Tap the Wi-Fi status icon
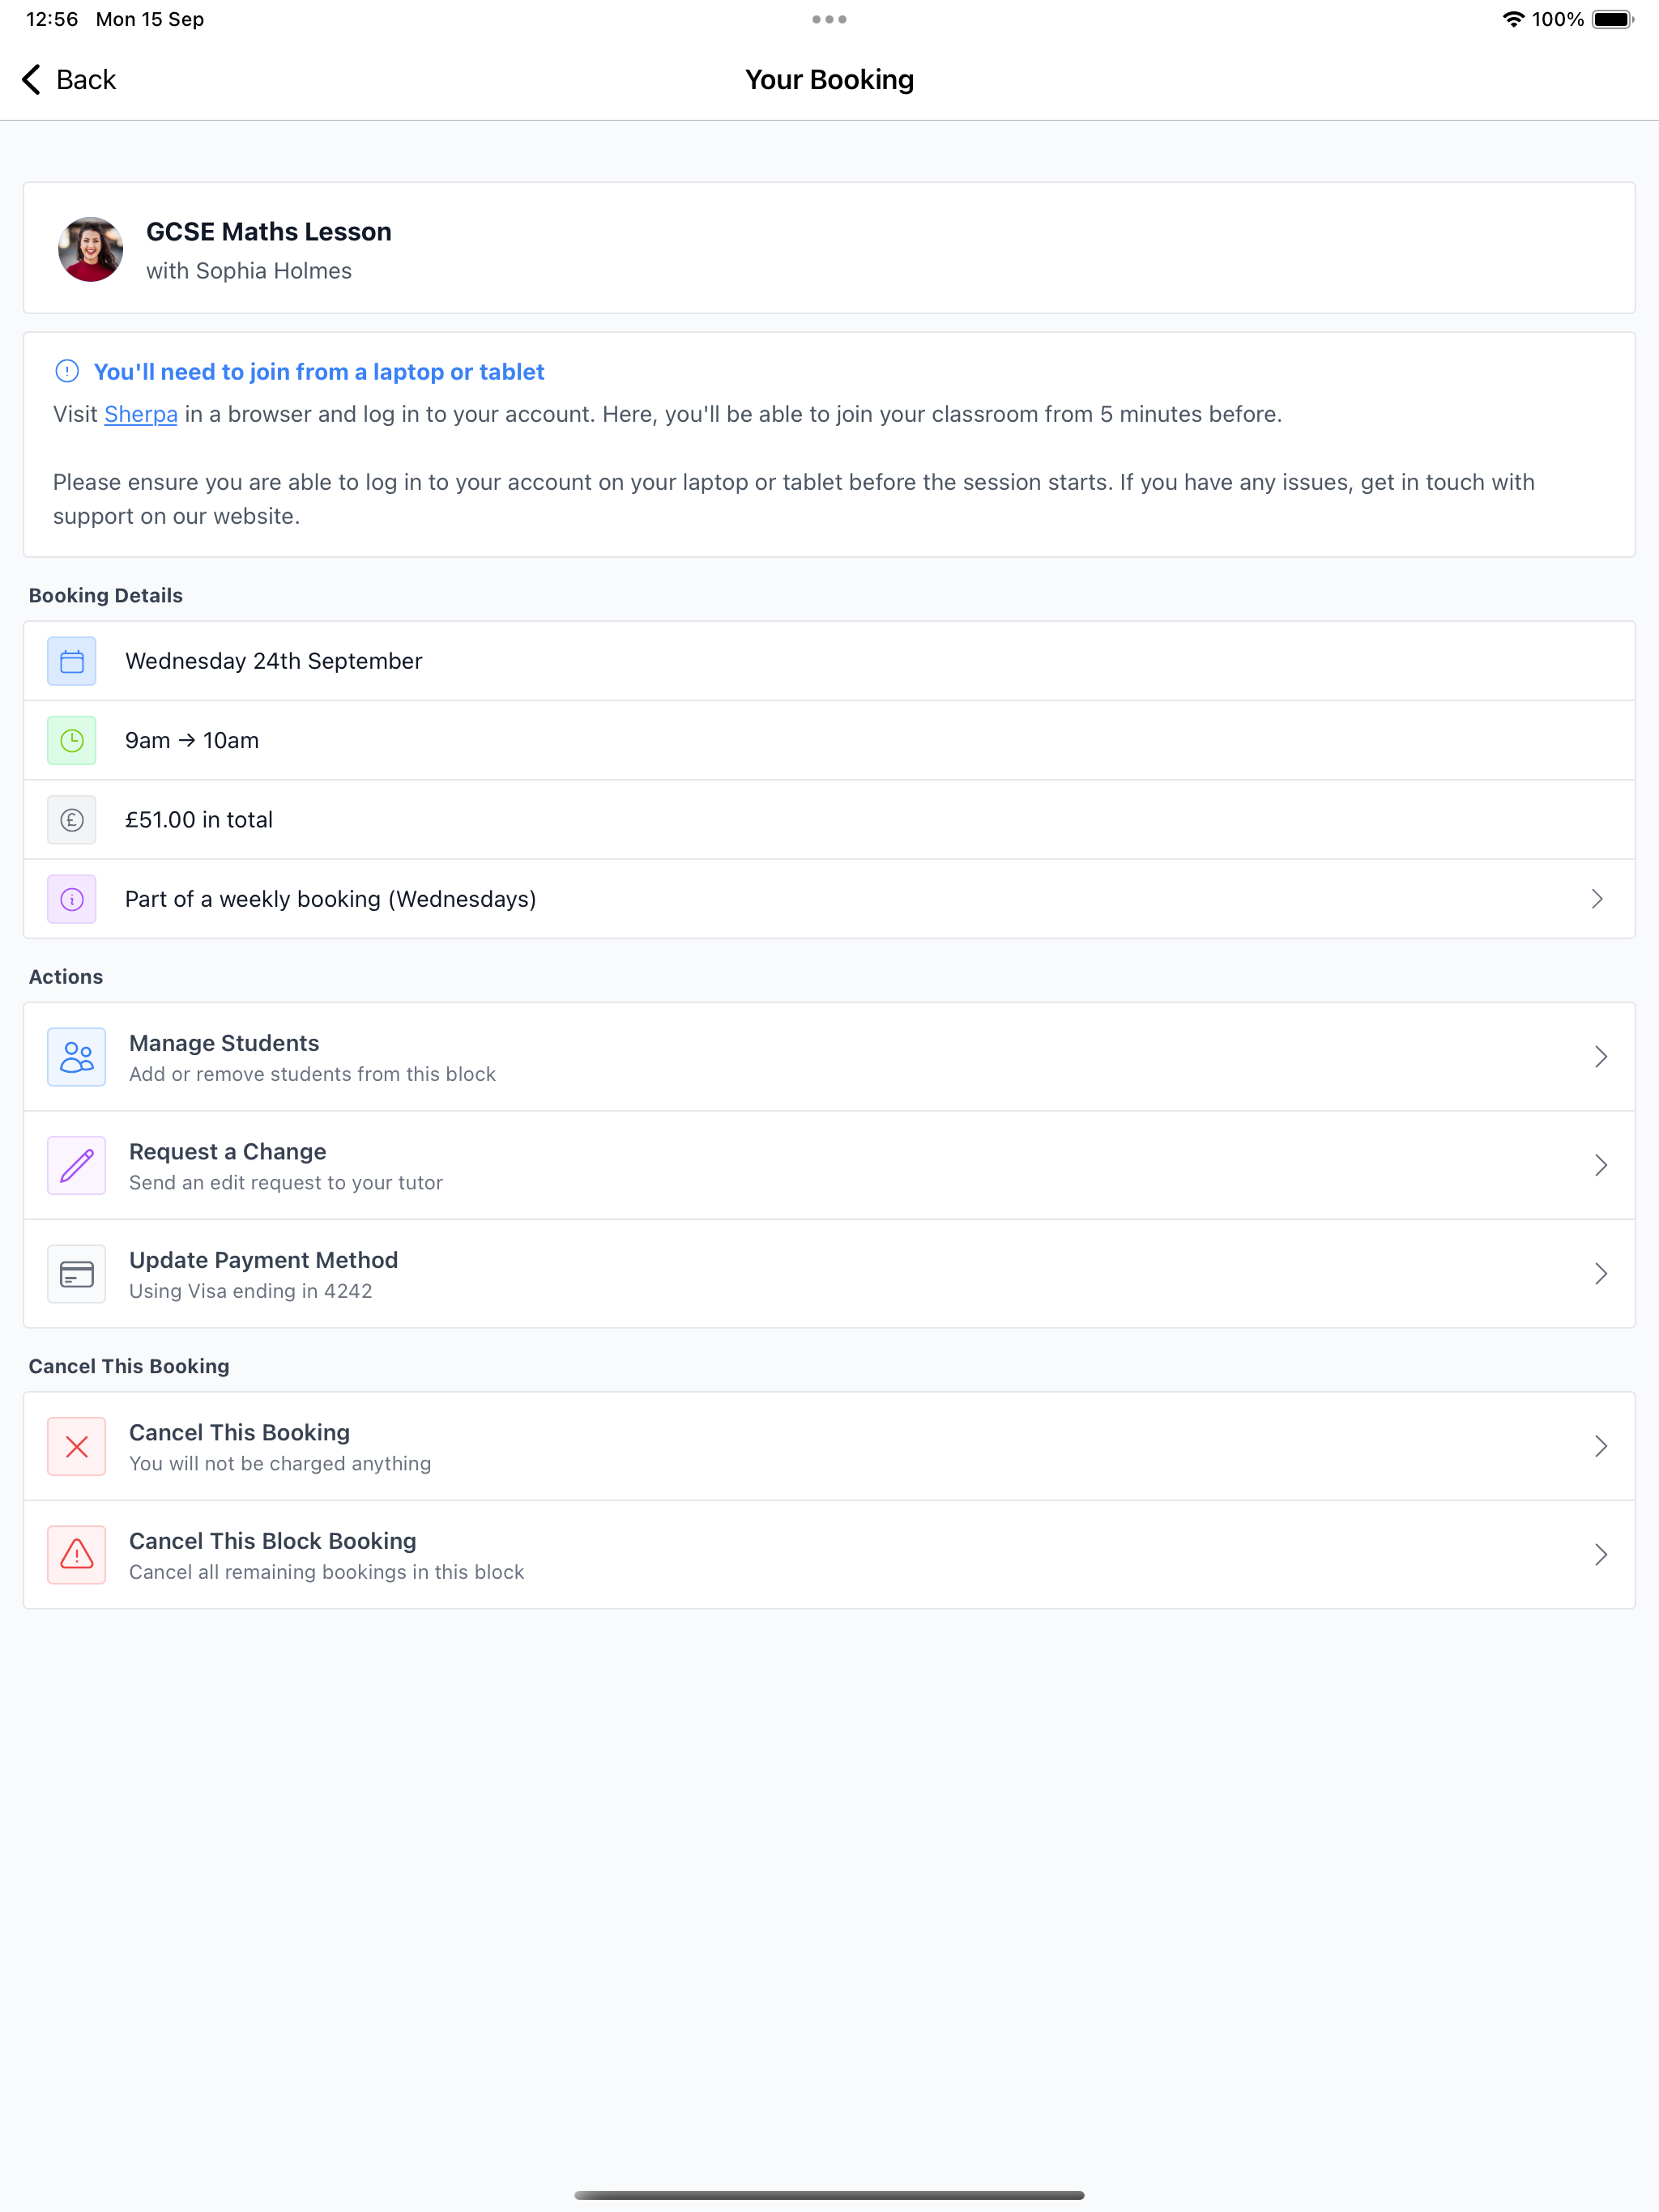 pyautogui.click(x=1514, y=19)
